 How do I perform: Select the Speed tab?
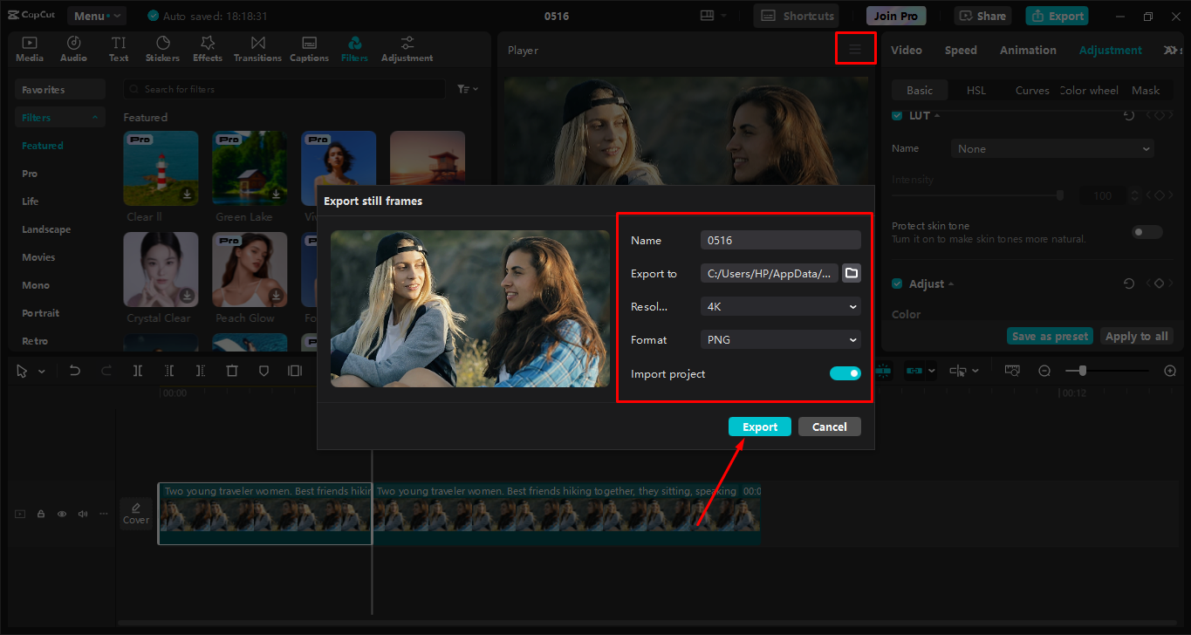pos(960,50)
